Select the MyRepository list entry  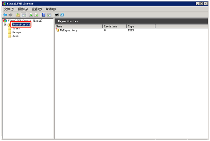(68, 30)
